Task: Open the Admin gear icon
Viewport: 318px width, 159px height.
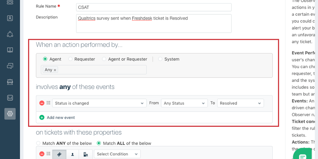Action: pyautogui.click(x=10, y=114)
